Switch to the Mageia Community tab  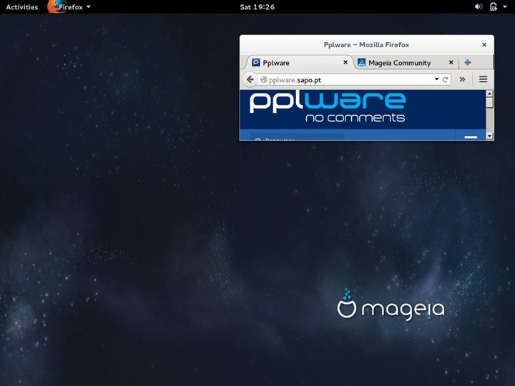(x=406, y=63)
